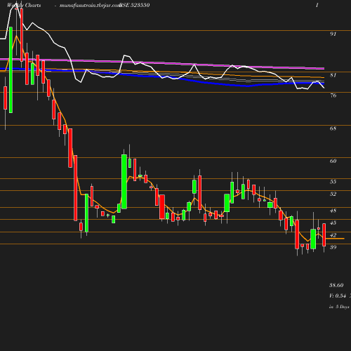Click the 'BSE 523550' ticker label

(135, 5)
